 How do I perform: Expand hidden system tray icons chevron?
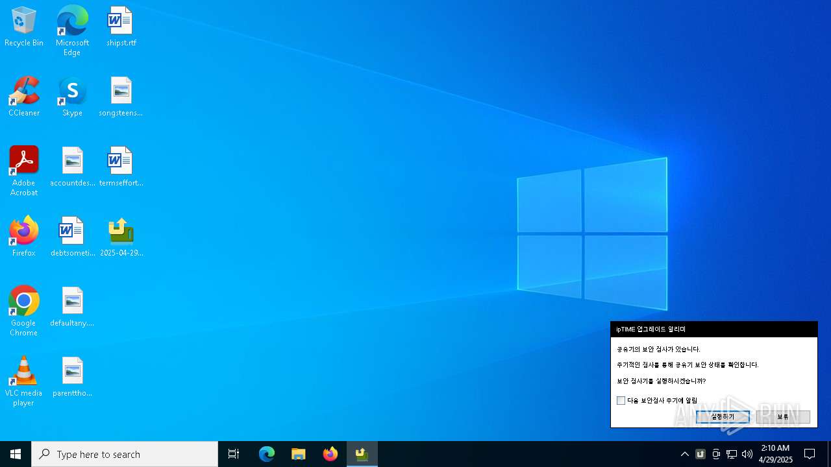[685, 454]
